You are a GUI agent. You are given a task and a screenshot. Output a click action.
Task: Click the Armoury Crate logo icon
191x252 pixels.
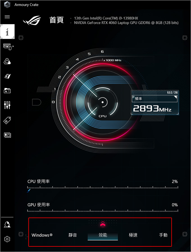point(7,5)
